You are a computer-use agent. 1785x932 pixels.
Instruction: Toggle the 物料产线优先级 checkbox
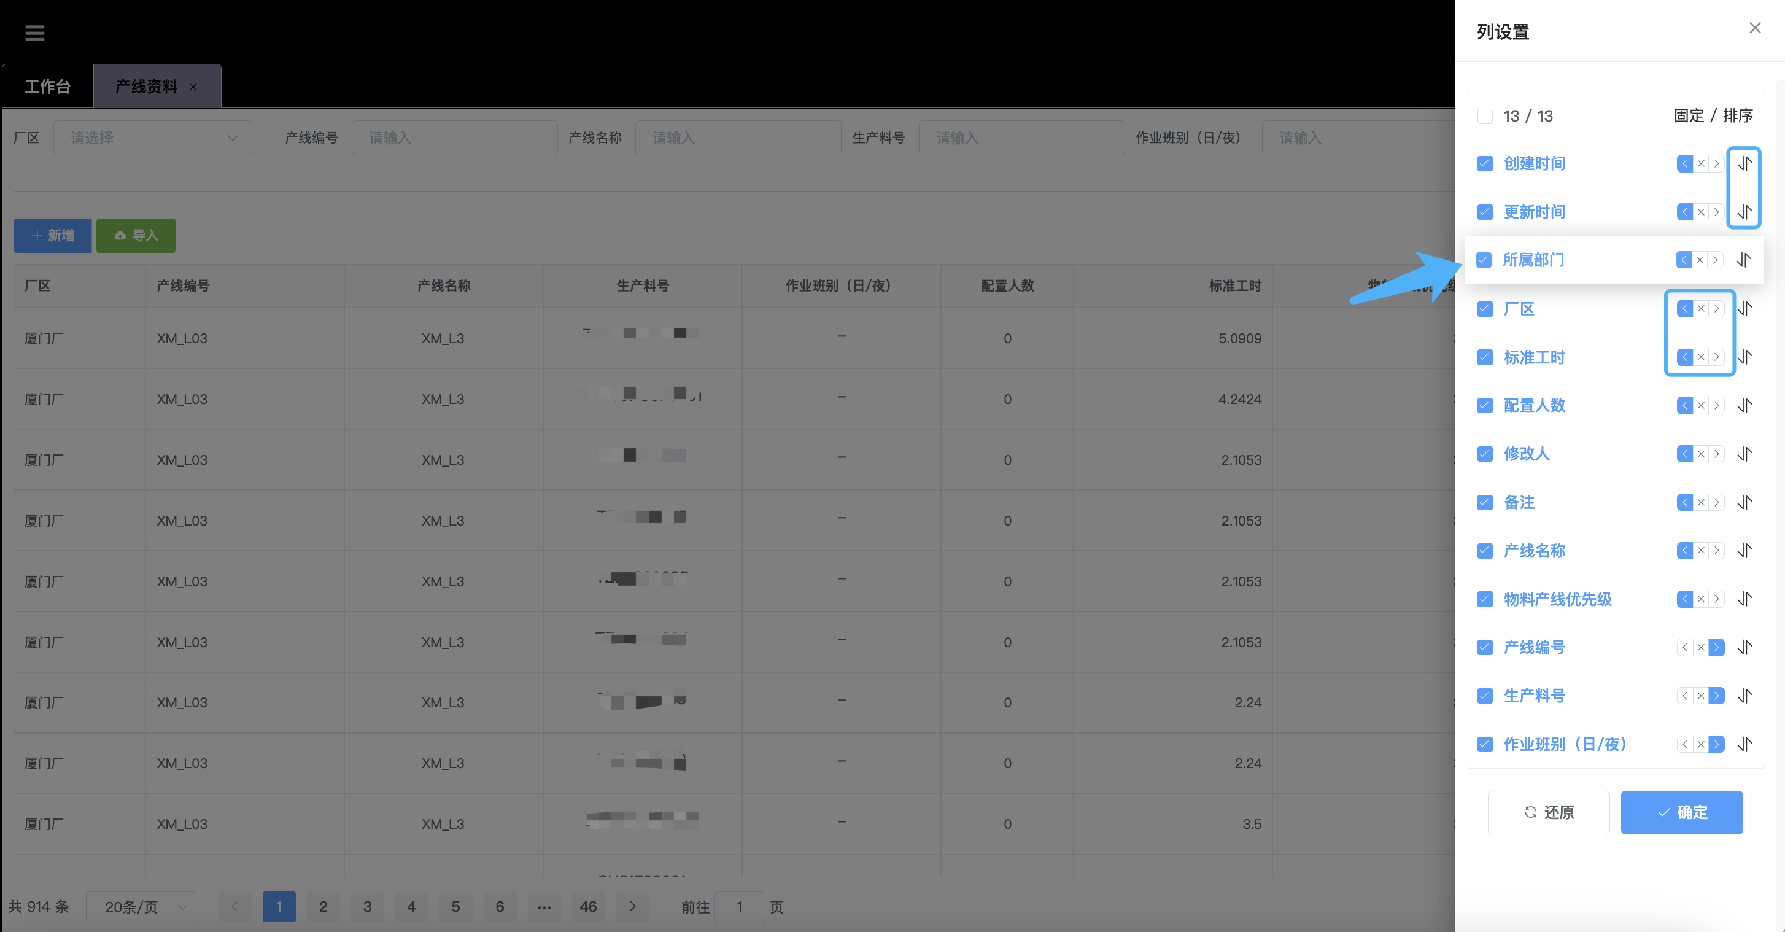[1484, 599]
